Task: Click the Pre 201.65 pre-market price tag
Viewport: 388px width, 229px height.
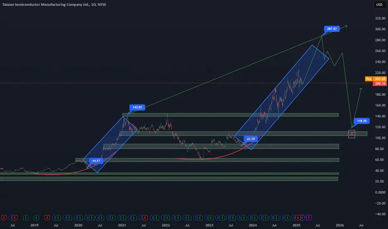Action: pyautogui.click(x=376, y=79)
